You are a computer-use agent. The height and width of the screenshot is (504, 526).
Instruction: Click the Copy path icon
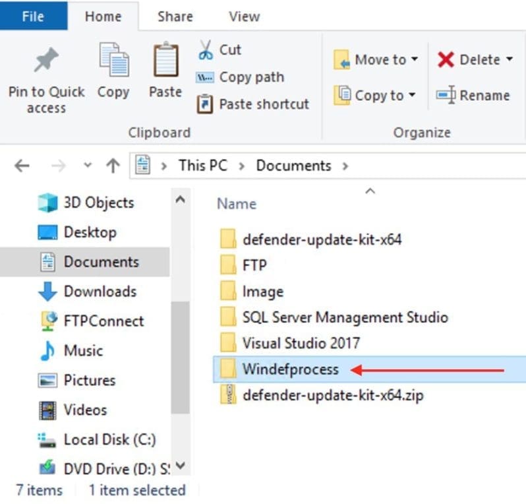pos(206,77)
